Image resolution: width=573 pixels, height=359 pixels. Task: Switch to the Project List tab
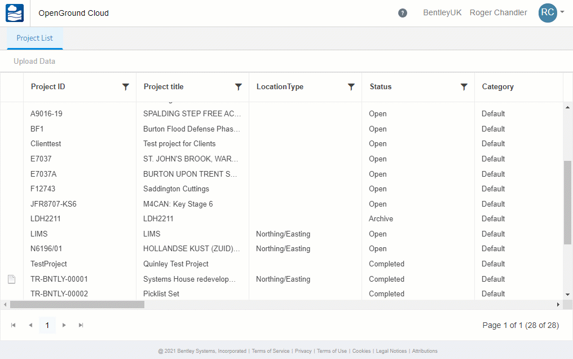click(35, 38)
